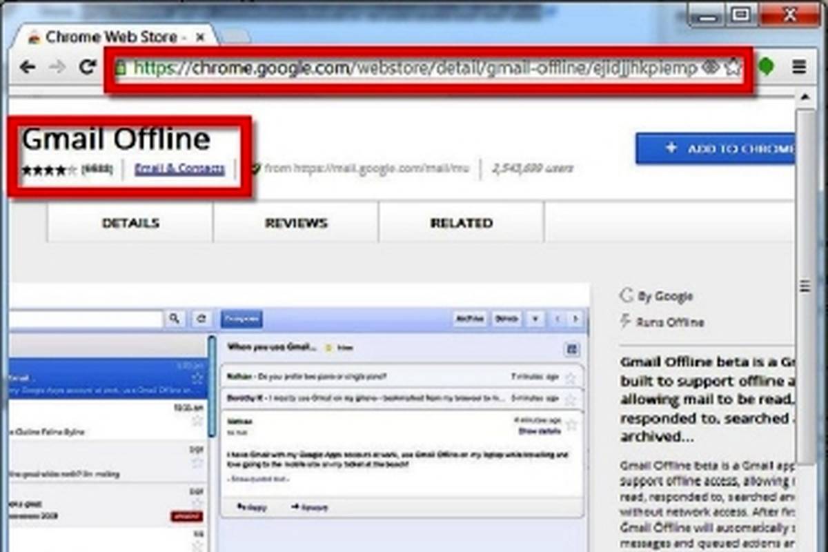Click the star rating for Gmail Offline
Screen dimensions: 828x552
click(50, 169)
